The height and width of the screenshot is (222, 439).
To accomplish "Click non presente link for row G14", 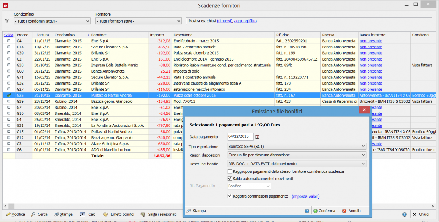I will (371, 47).
